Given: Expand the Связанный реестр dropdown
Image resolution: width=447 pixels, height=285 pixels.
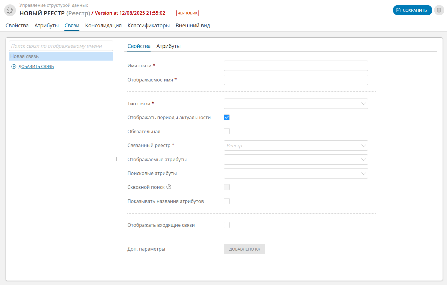Looking at the screenshot, I should (296, 146).
